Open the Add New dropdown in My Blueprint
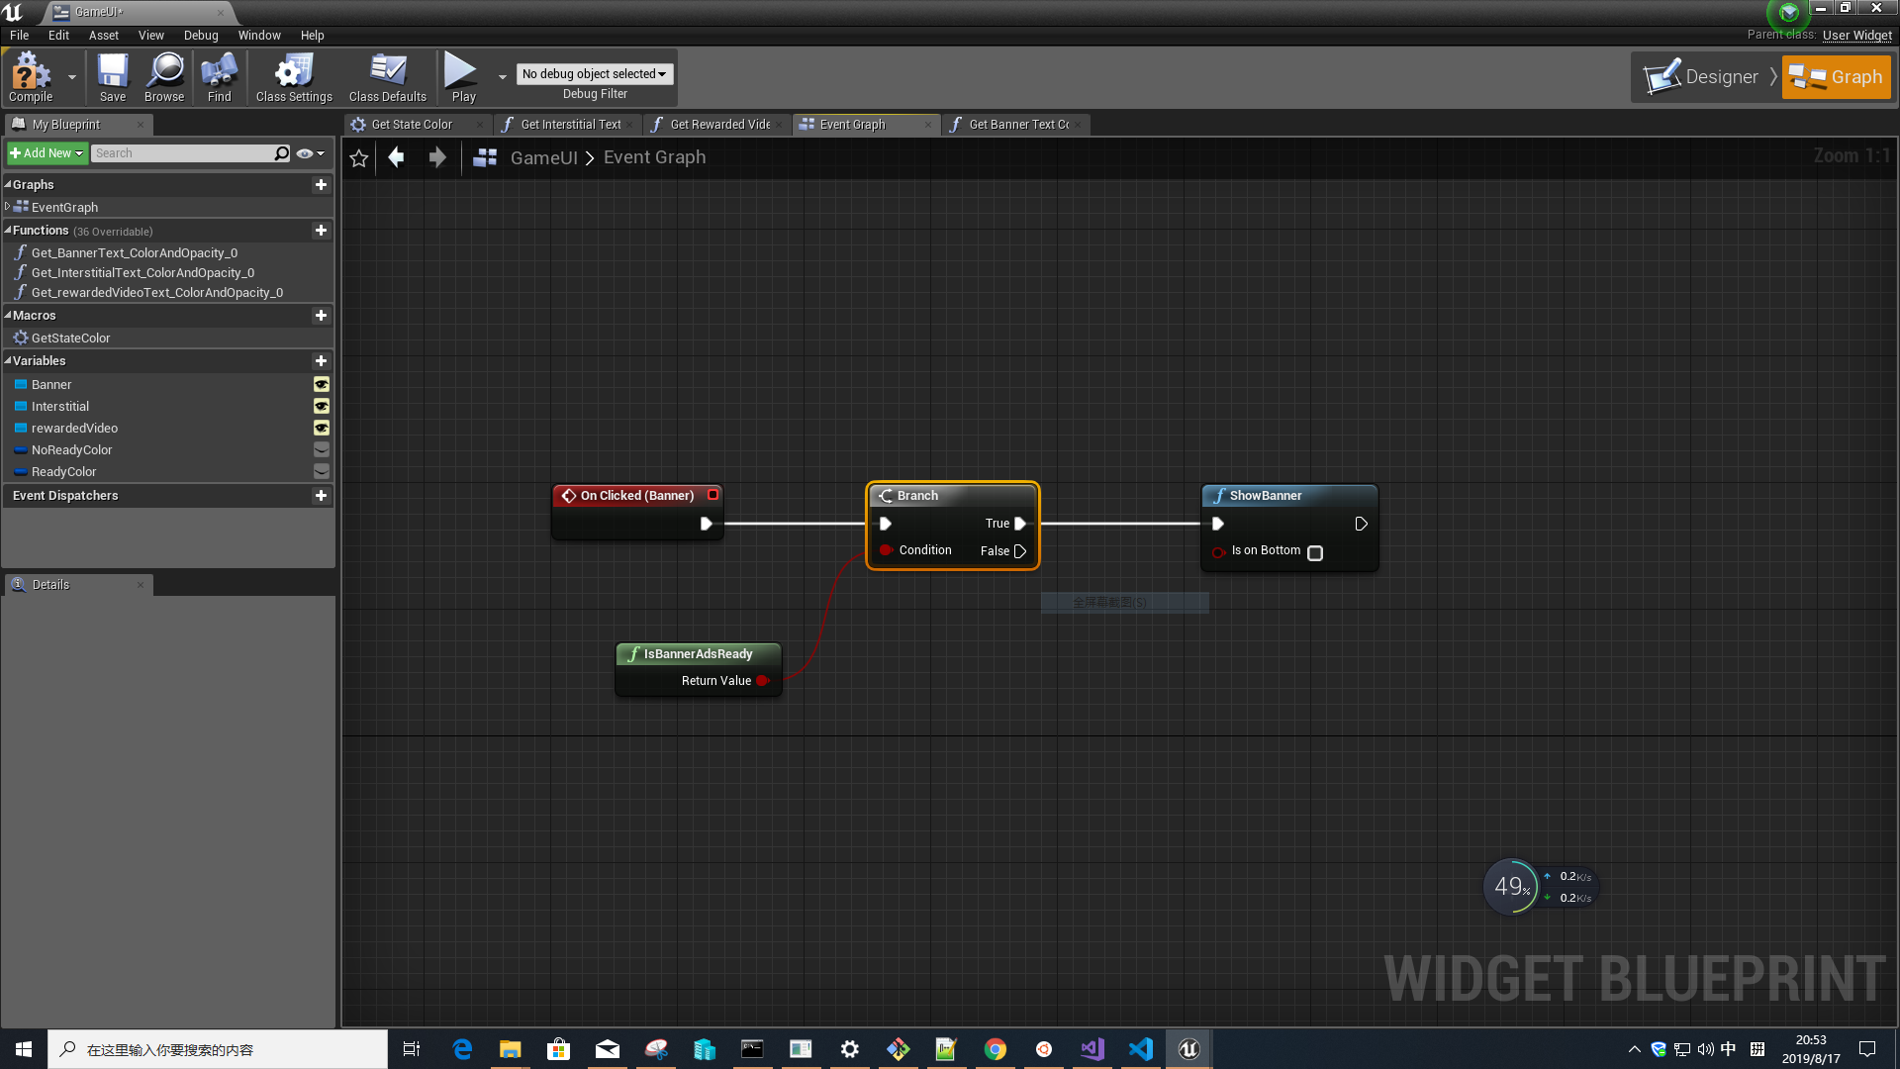 coord(47,152)
